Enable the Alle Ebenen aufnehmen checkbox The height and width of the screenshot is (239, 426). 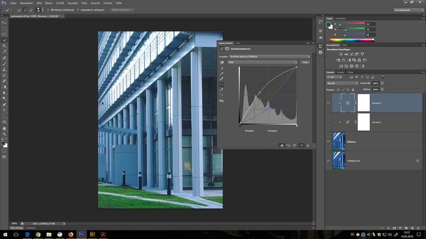(x=48, y=10)
